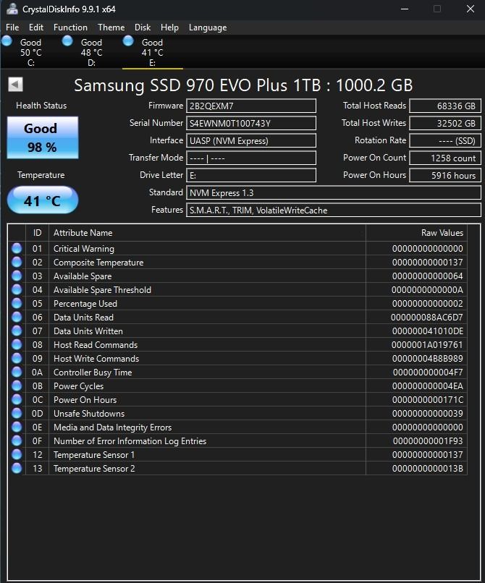Click raw value 0000000000171C
The height and width of the screenshot is (583, 485).
427,400
